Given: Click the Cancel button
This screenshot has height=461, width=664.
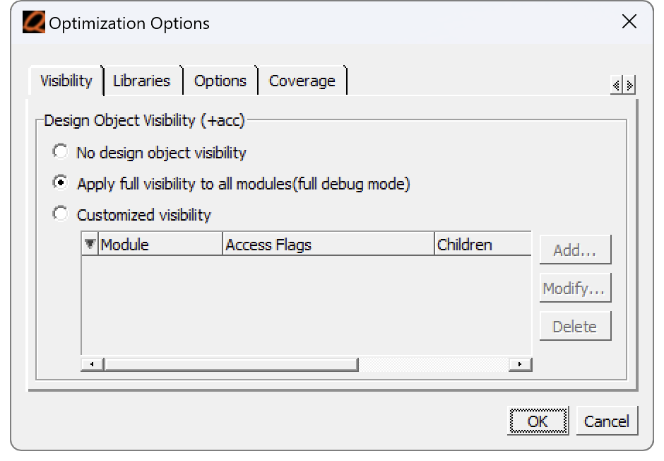Looking at the screenshot, I should coord(607,421).
